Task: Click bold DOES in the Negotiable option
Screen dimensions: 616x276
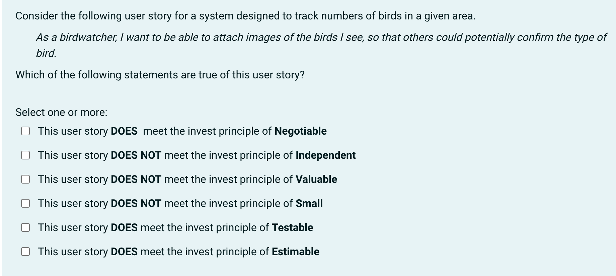Action: [x=124, y=131]
